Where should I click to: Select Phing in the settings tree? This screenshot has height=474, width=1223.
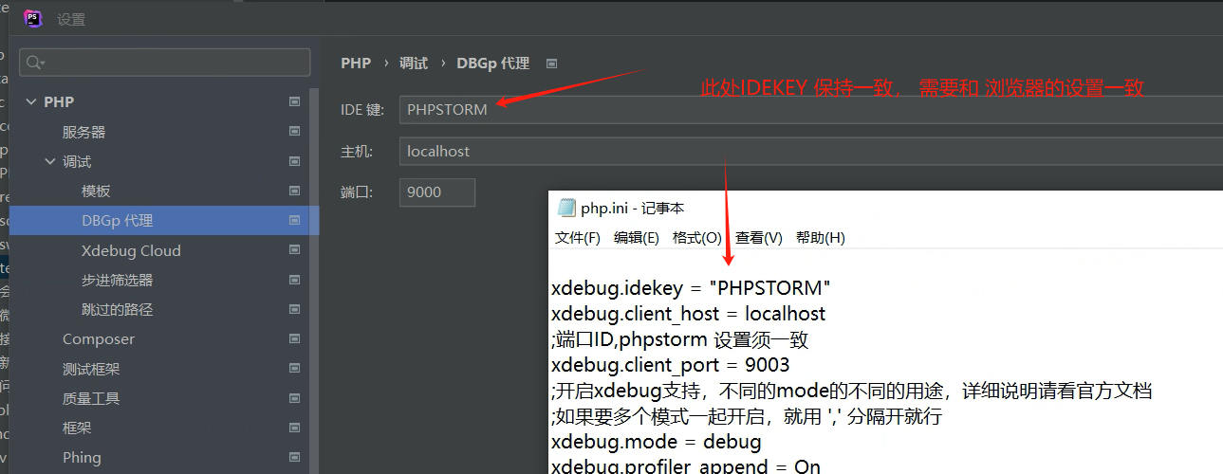82,457
